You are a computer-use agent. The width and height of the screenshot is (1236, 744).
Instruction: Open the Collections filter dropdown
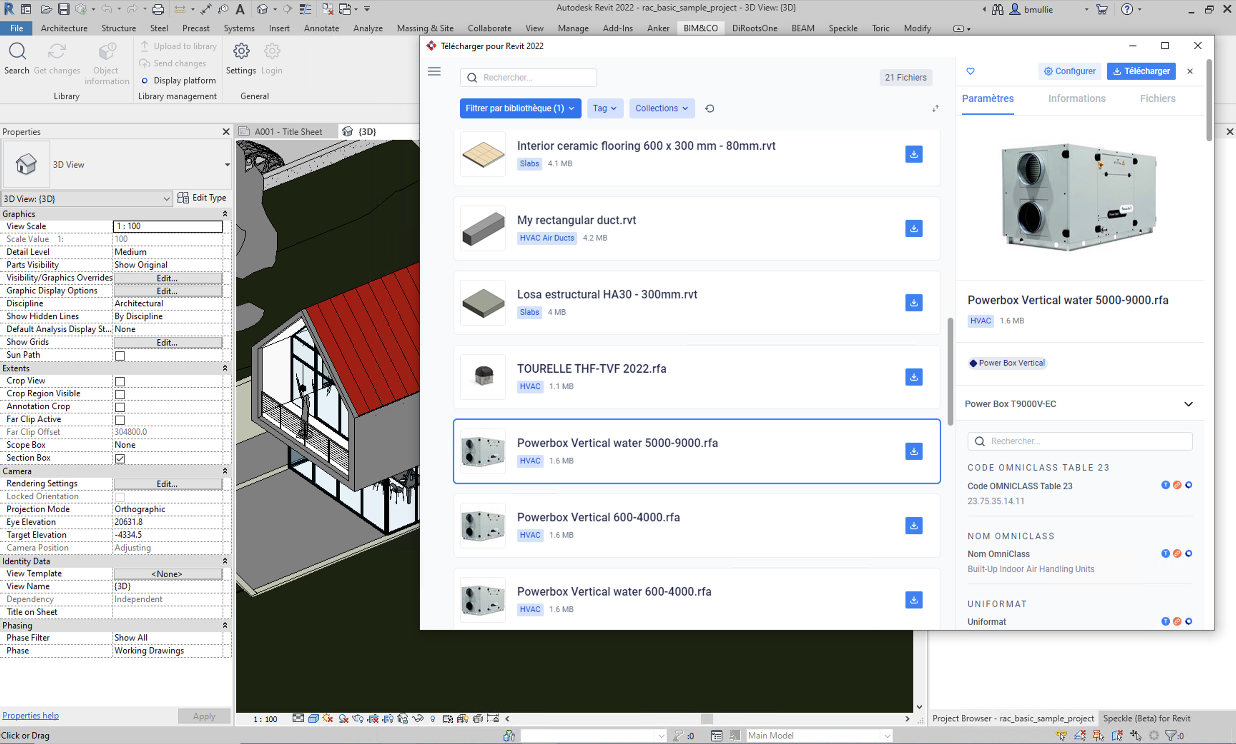tap(662, 108)
